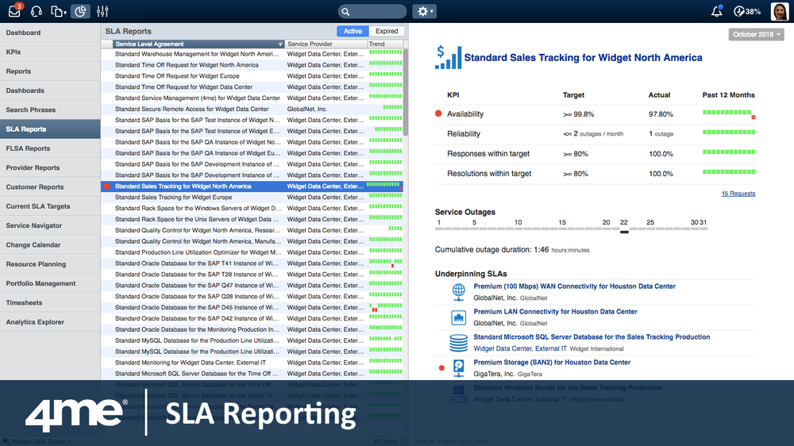Open Dashboard in sidebar
The image size is (794, 446).
(x=50, y=33)
